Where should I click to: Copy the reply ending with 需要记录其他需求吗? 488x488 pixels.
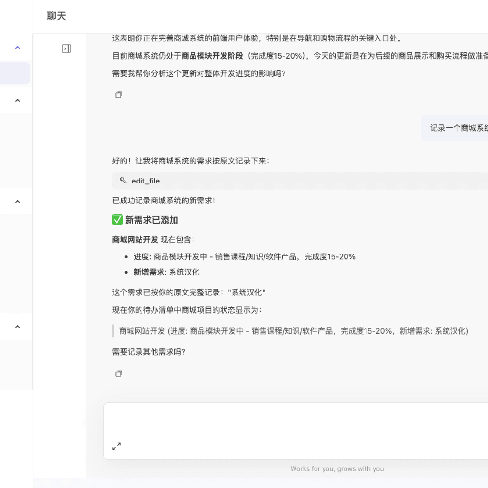119,374
